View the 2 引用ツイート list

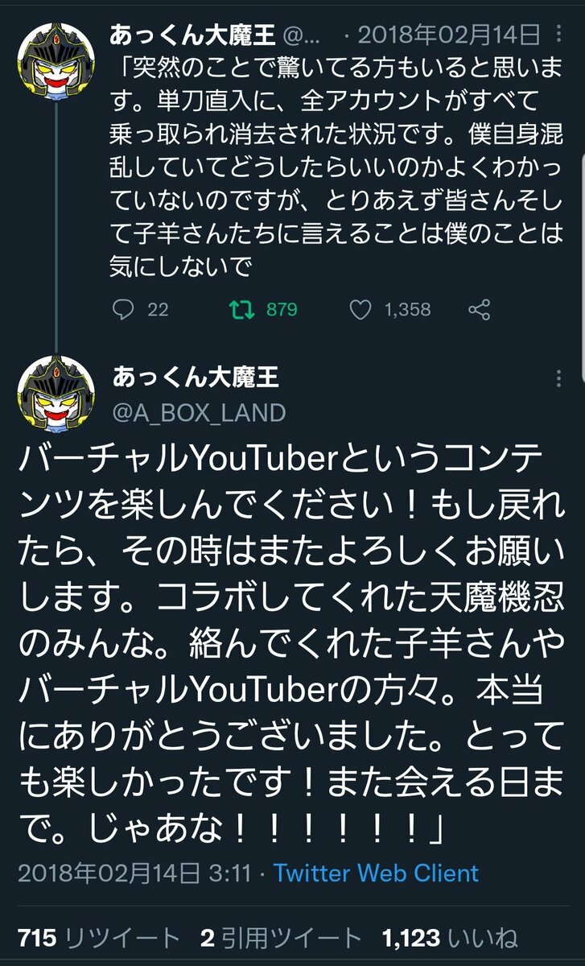pos(281,937)
